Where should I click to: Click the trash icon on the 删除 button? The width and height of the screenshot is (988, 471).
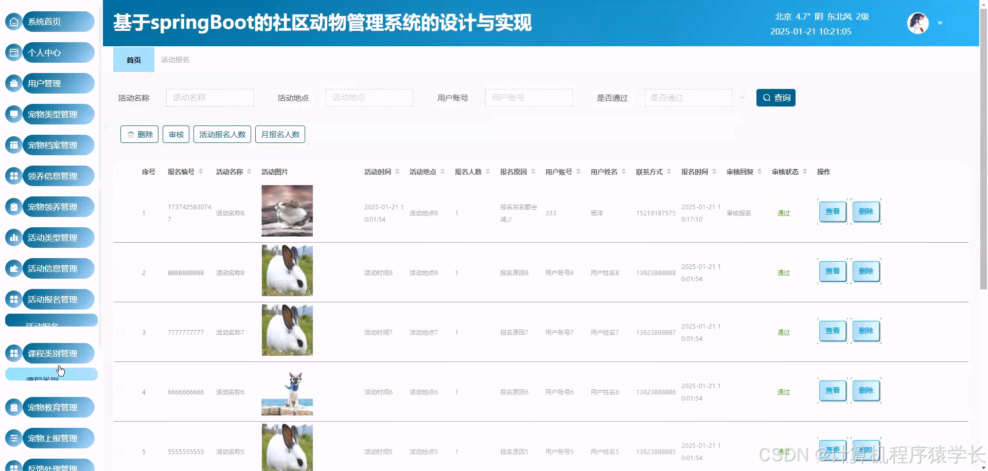131,134
